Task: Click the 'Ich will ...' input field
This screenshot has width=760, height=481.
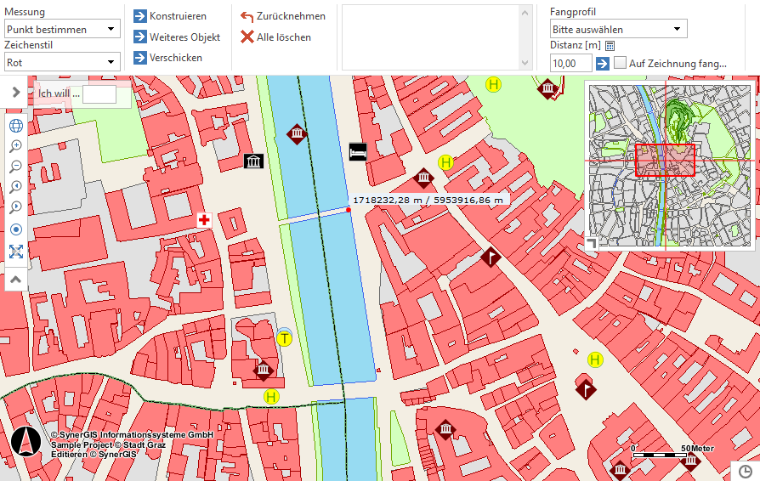Action: point(99,93)
